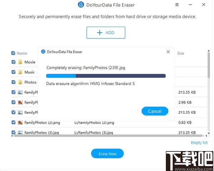Viewport: 214px width, 171px height.
Task: Cancel the erasing operation
Action: pos(155,111)
